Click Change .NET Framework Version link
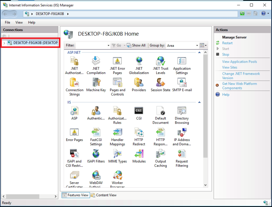 [x=241, y=76]
